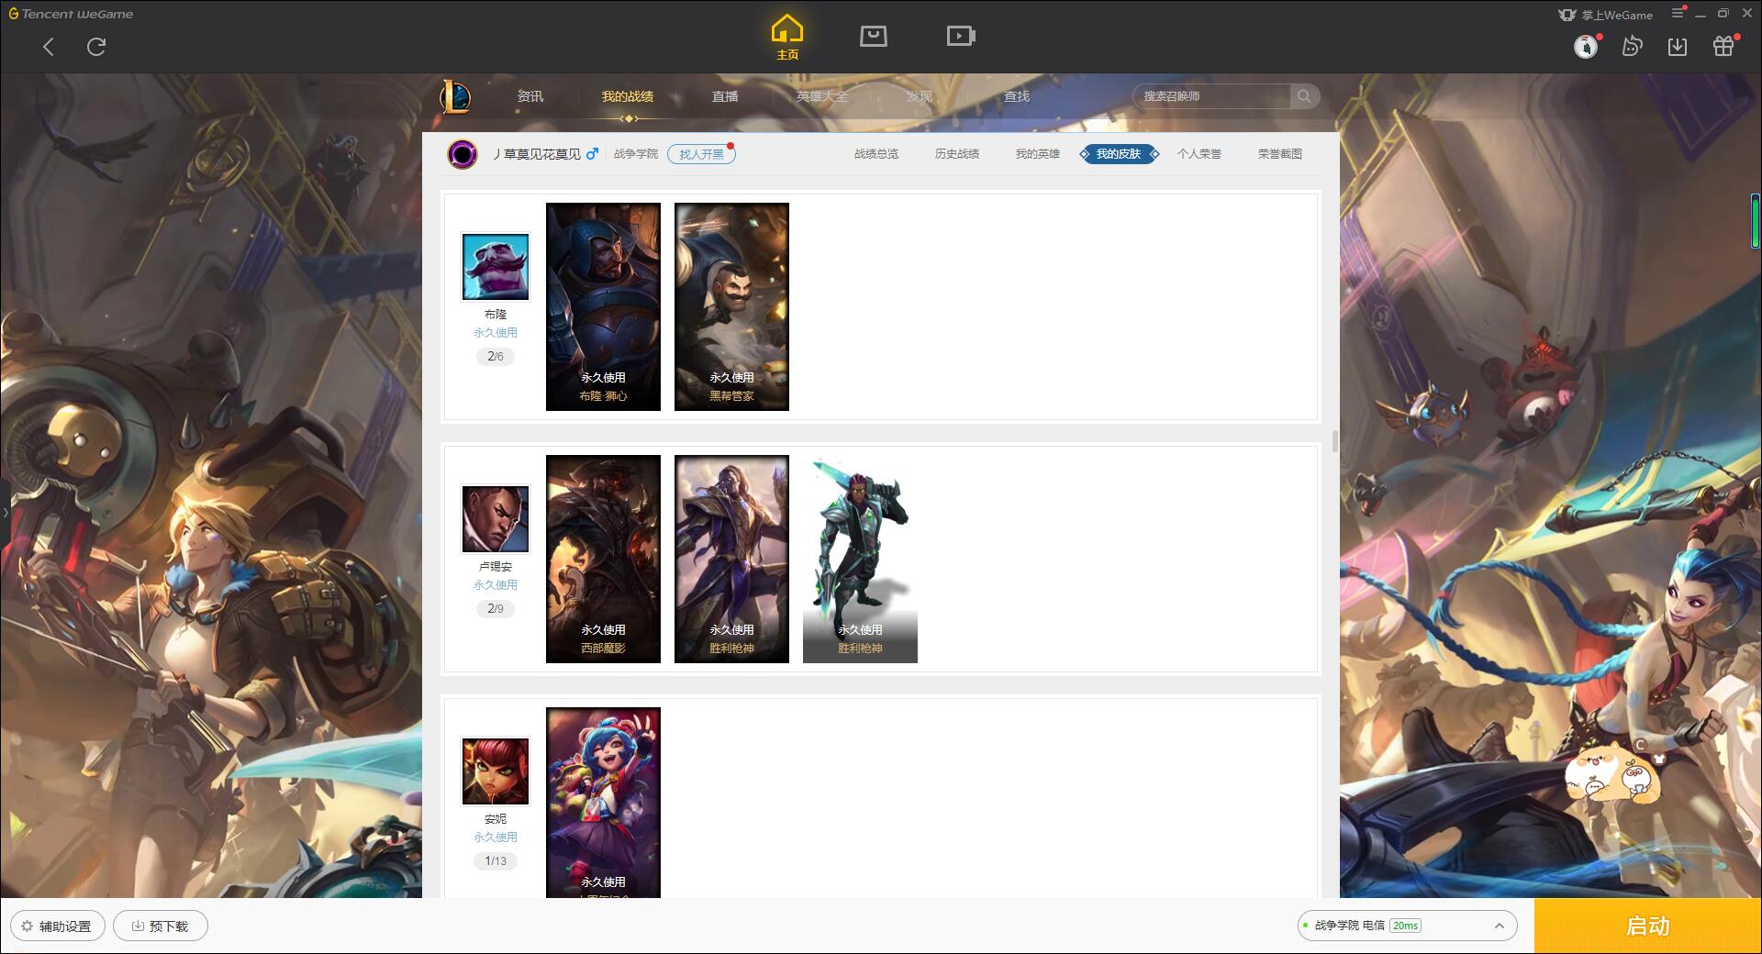The width and height of the screenshot is (1762, 954).
Task: Open the 西部魔影 skin card
Action: pyautogui.click(x=603, y=559)
